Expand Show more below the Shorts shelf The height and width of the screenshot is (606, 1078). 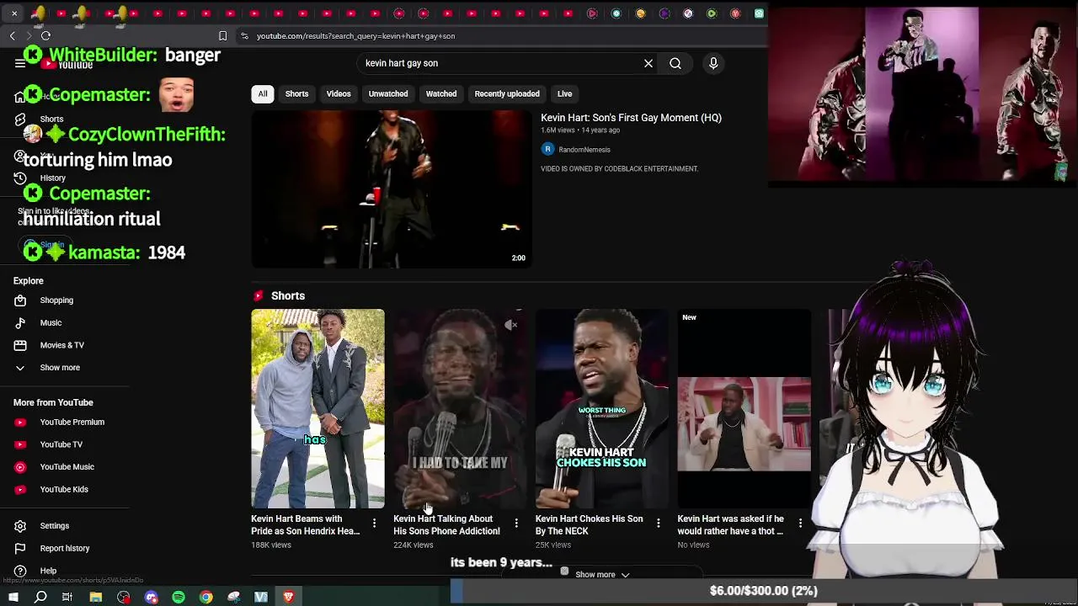coord(602,575)
